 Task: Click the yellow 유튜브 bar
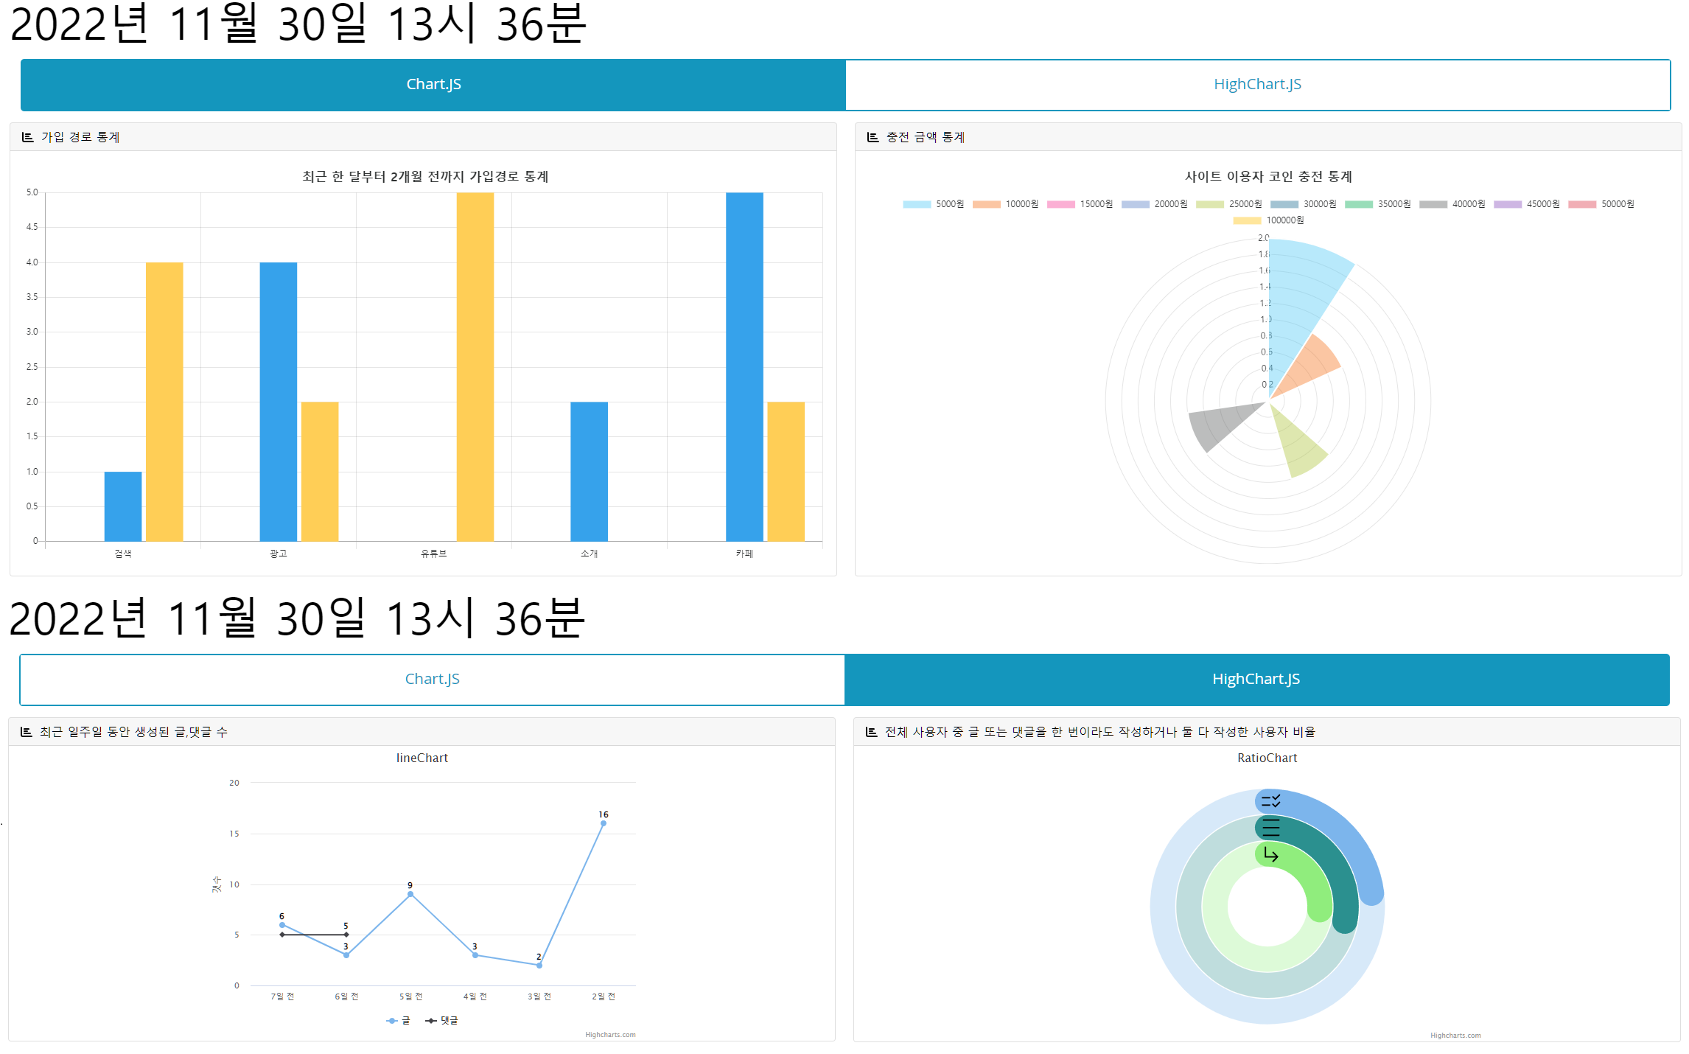[475, 369]
